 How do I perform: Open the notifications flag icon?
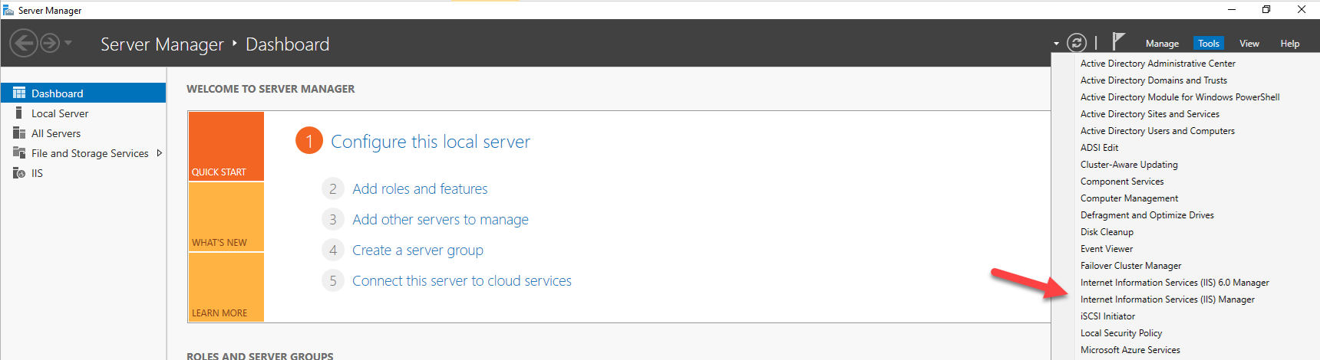(x=1118, y=41)
